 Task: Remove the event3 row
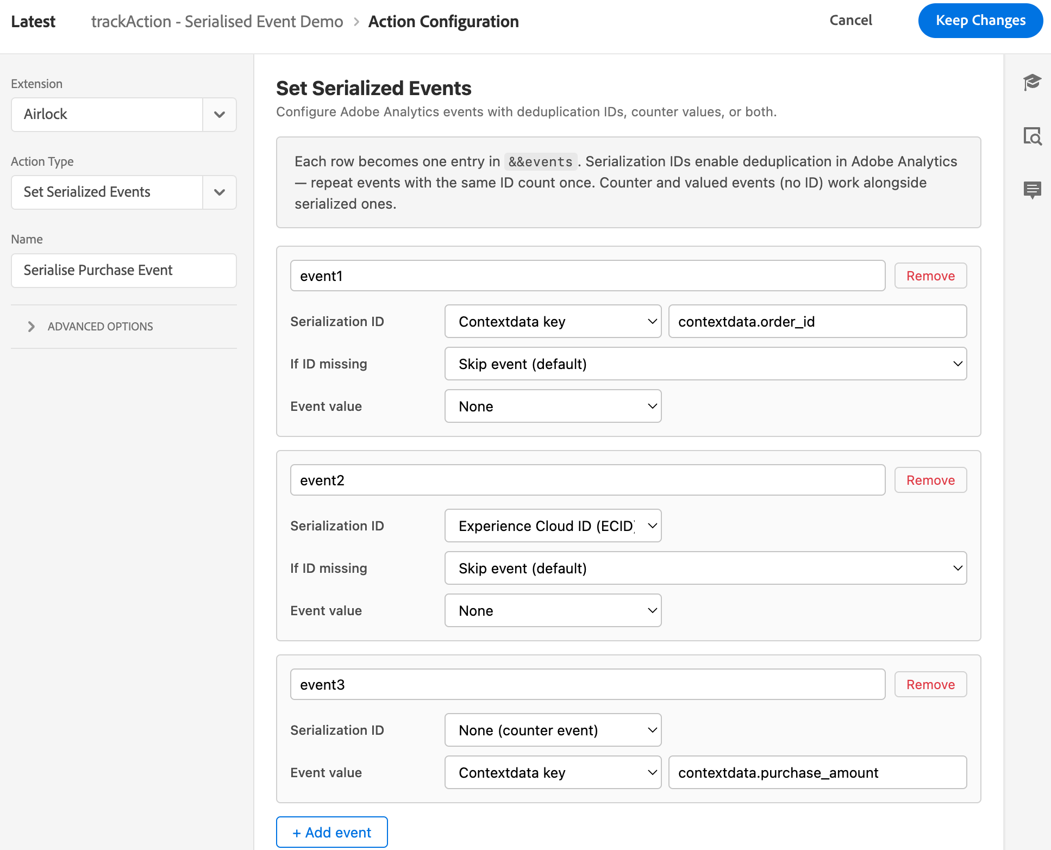tap(930, 684)
